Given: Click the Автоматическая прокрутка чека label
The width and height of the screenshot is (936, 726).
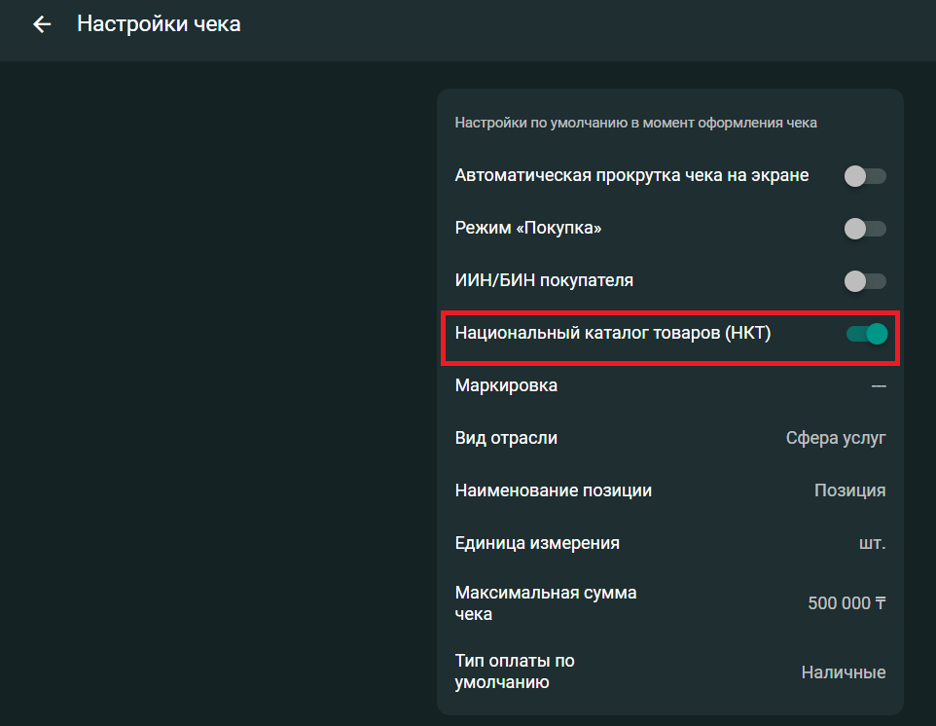Looking at the screenshot, I should 631,176.
